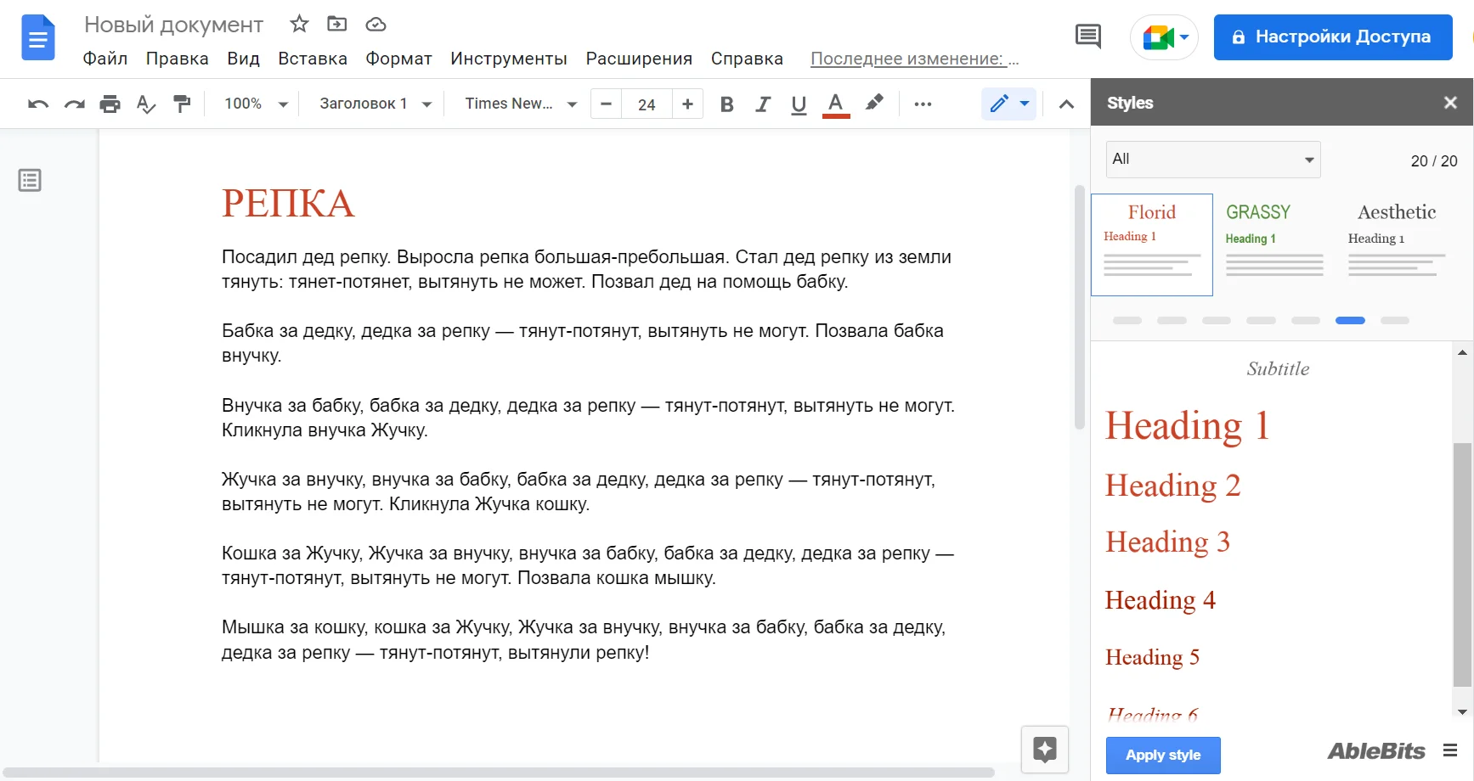Click the Undo arrow icon

(x=38, y=104)
